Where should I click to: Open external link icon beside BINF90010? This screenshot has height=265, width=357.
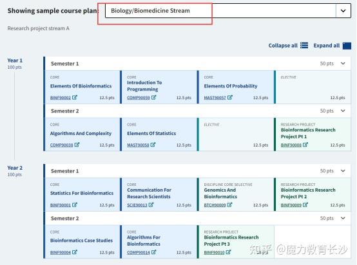228,252
